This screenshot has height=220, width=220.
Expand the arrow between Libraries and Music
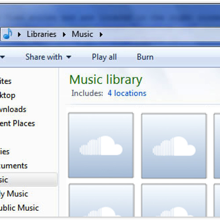click(64, 35)
